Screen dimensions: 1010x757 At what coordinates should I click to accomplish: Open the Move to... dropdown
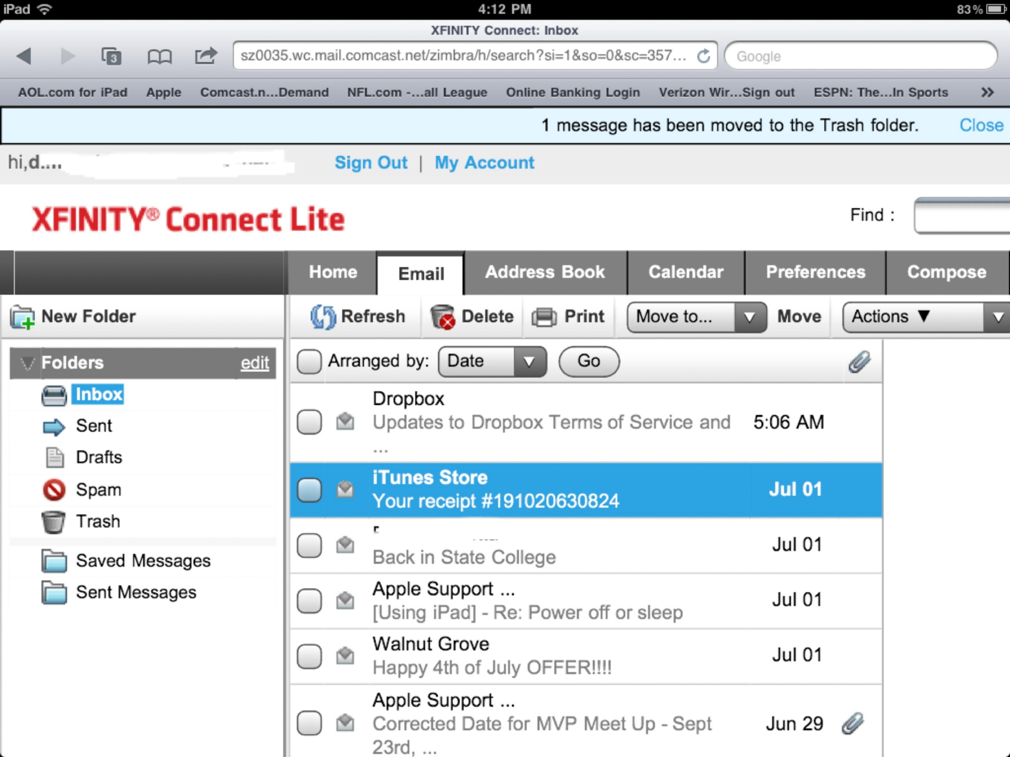coord(696,316)
